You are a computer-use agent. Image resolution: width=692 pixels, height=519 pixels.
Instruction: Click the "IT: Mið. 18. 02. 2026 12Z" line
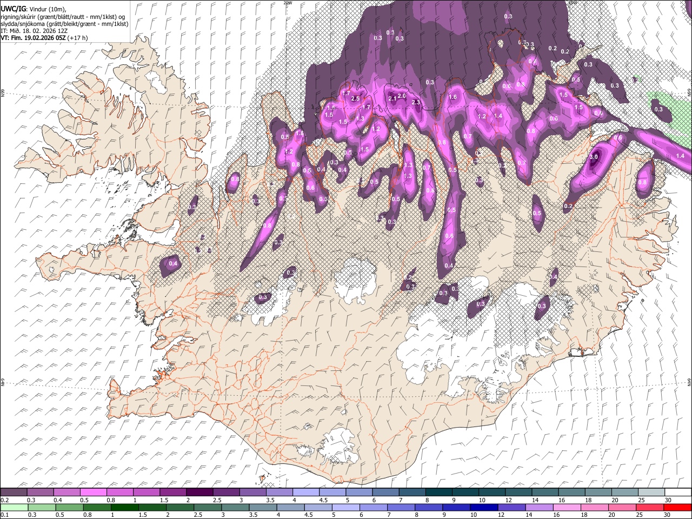pyautogui.click(x=34, y=31)
